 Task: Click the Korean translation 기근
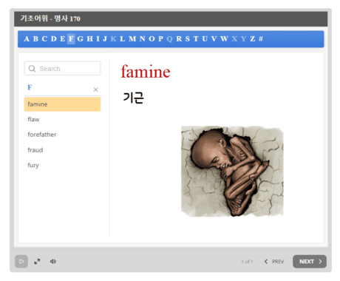(x=133, y=98)
